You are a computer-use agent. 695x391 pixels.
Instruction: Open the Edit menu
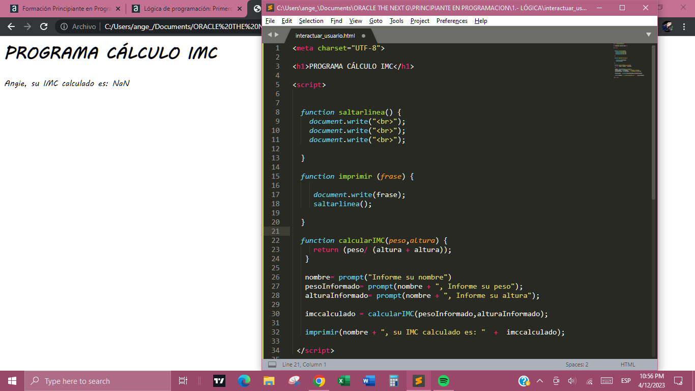click(x=287, y=21)
